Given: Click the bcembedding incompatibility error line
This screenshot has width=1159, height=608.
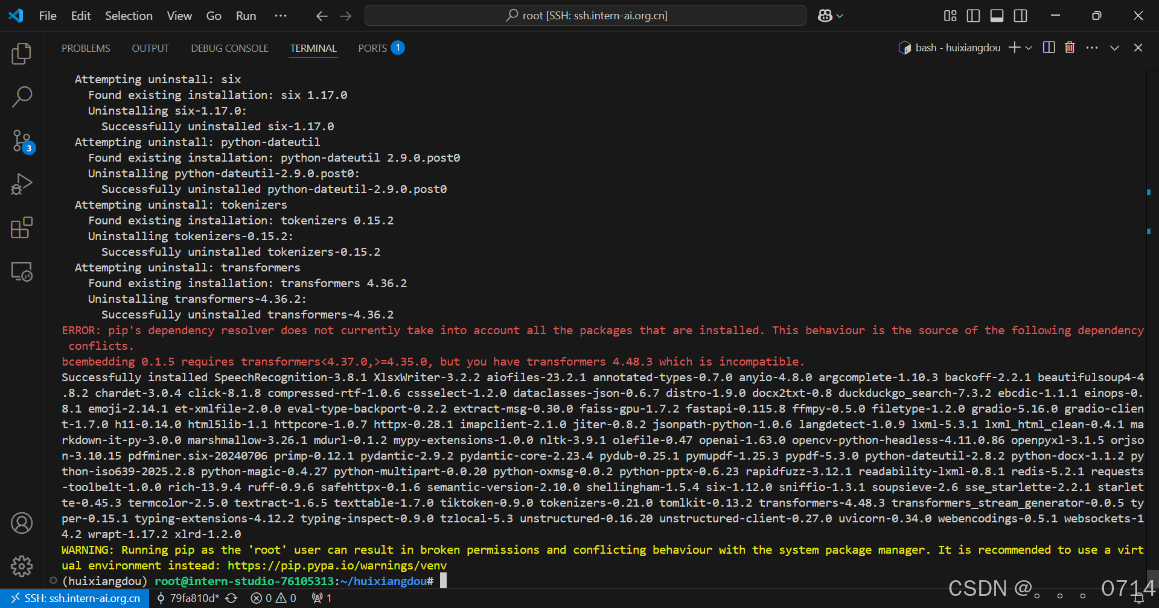Looking at the screenshot, I should [433, 361].
